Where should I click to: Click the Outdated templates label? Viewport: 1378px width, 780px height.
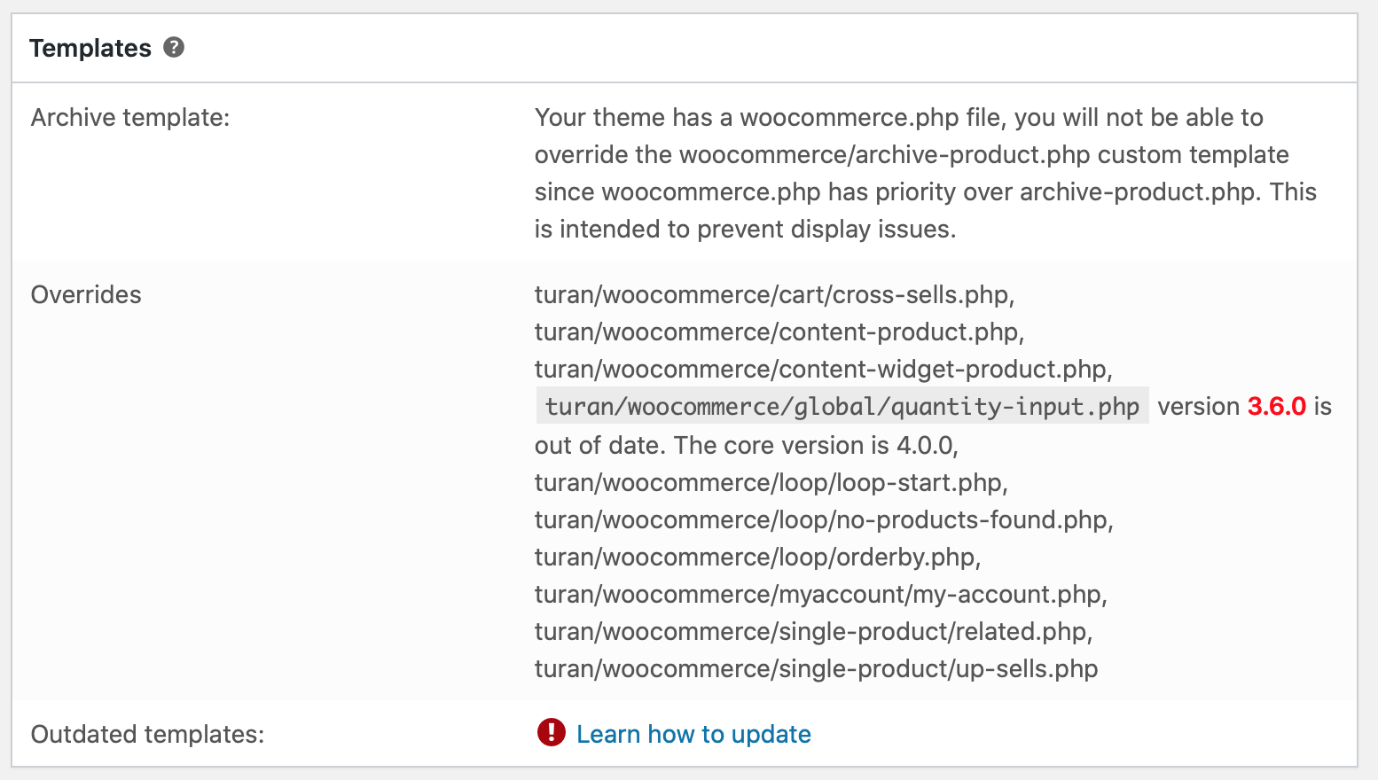(147, 734)
